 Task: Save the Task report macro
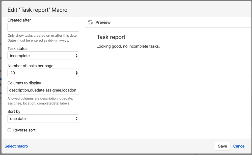[222, 146]
